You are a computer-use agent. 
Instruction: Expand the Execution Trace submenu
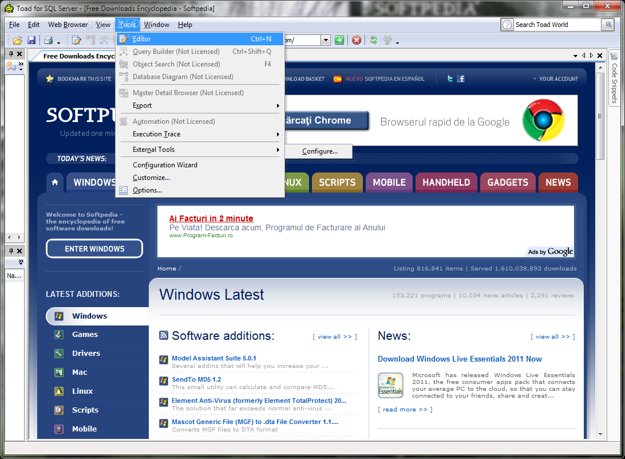pyautogui.click(x=278, y=135)
